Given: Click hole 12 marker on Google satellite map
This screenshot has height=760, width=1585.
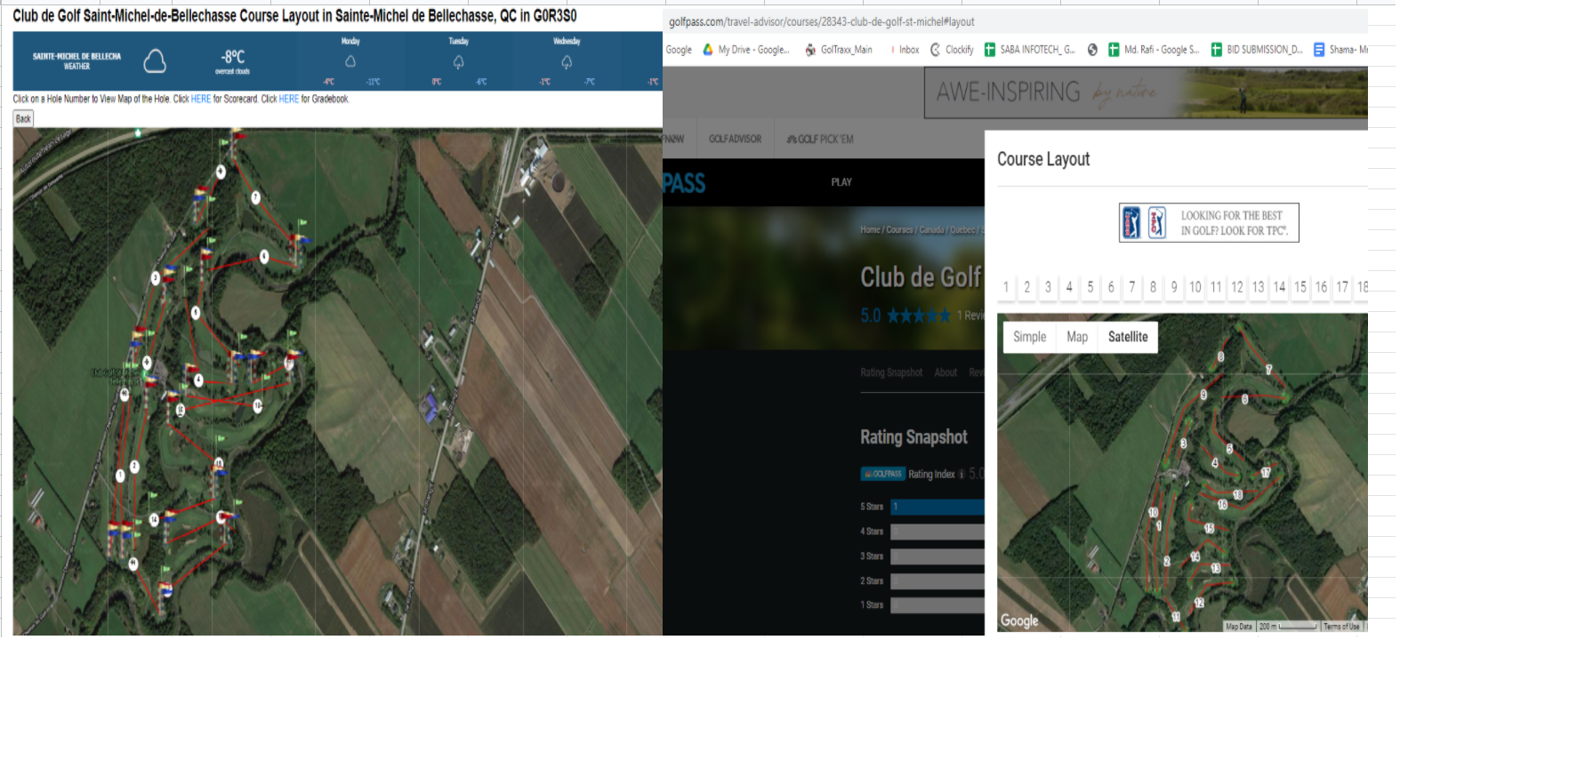Looking at the screenshot, I should click(1199, 603).
